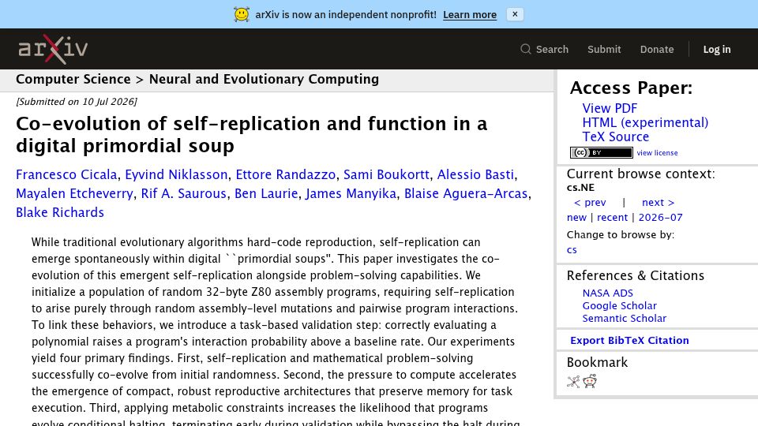Open HTML (experimental) version
The width and height of the screenshot is (758, 426).
point(645,123)
